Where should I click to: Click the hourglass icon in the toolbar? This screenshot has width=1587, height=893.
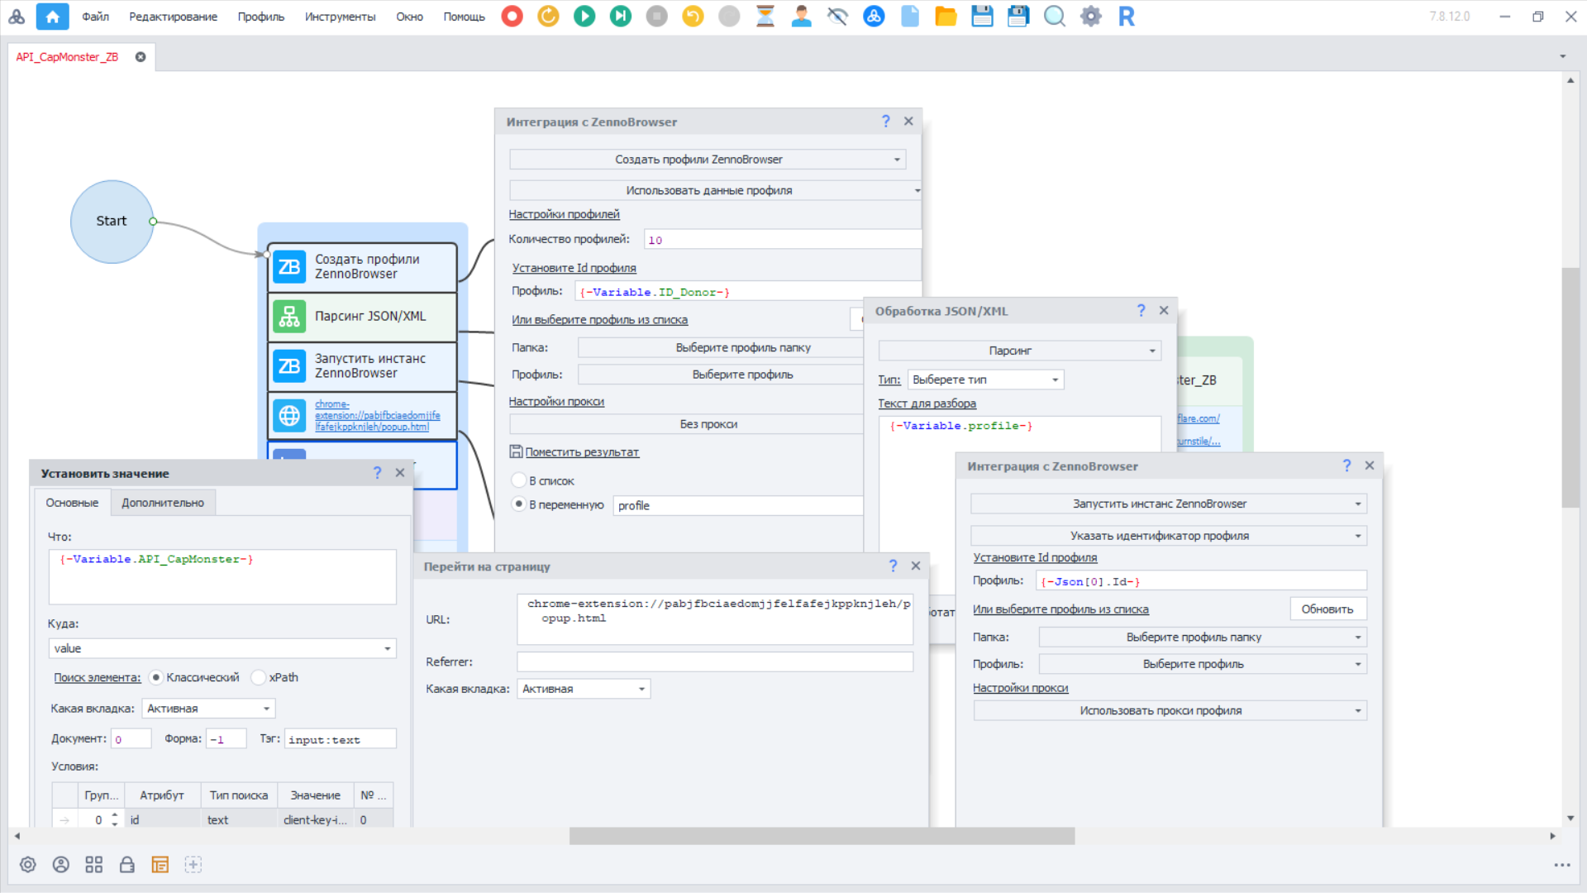point(765,17)
